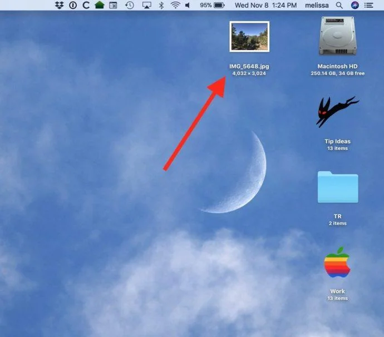Open the Time Machine status icon

[x=129, y=5]
